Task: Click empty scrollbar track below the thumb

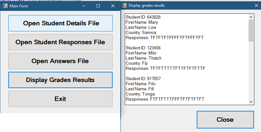Action: tap(251, 70)
